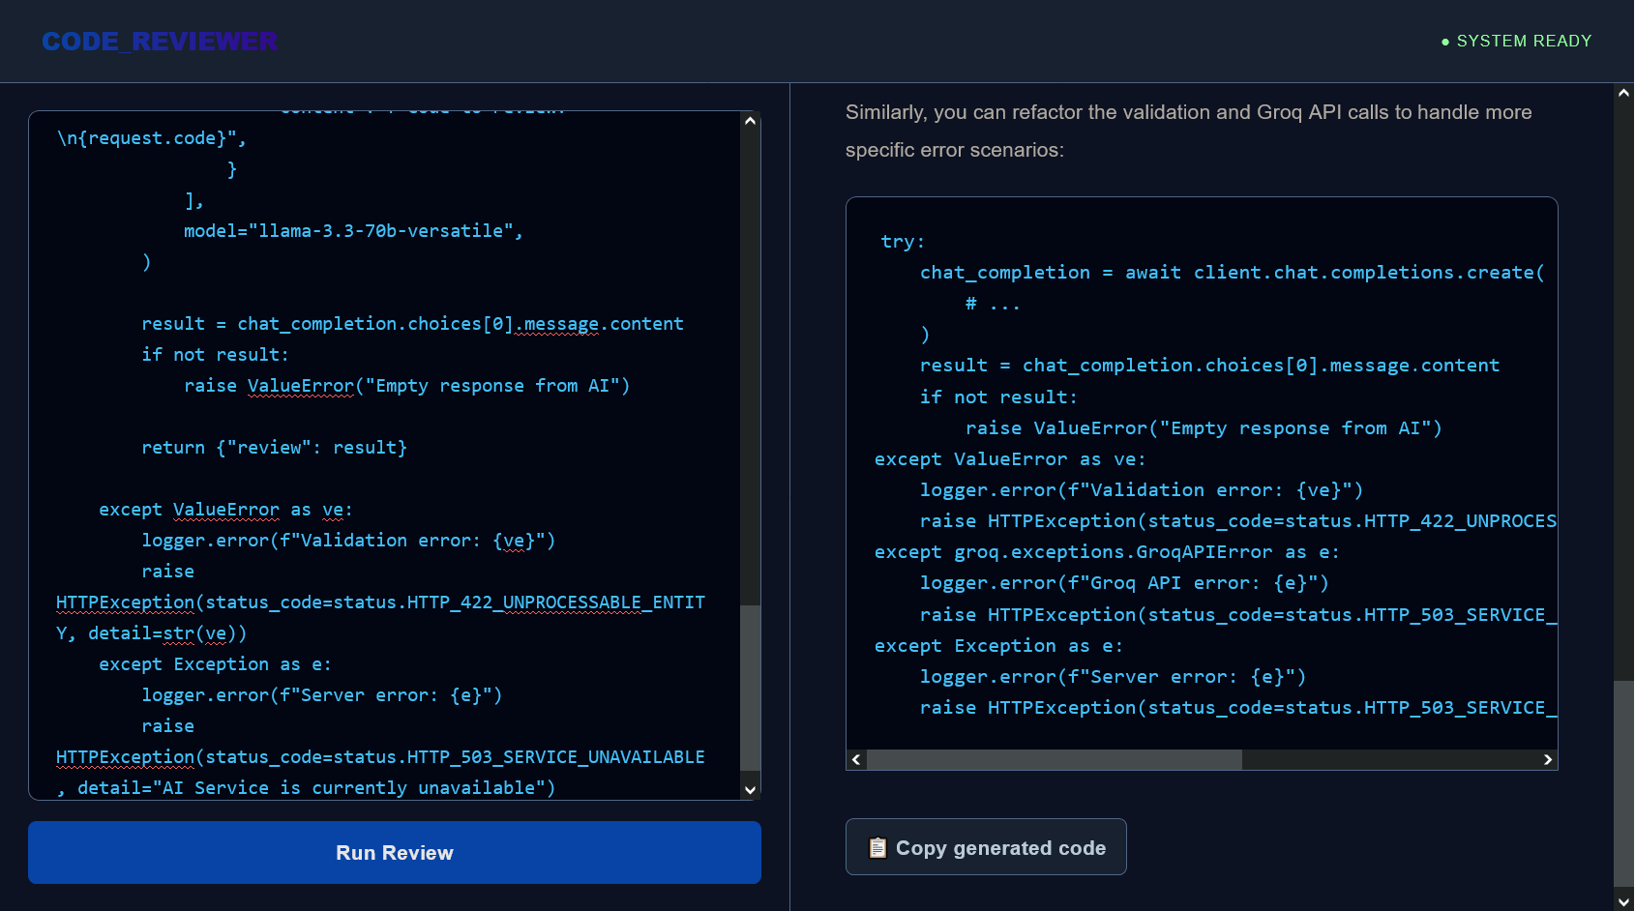The image size is (1635, 911).
Task: Click the CODE_REVIEWER logo
Action: [x=159, y=41]
